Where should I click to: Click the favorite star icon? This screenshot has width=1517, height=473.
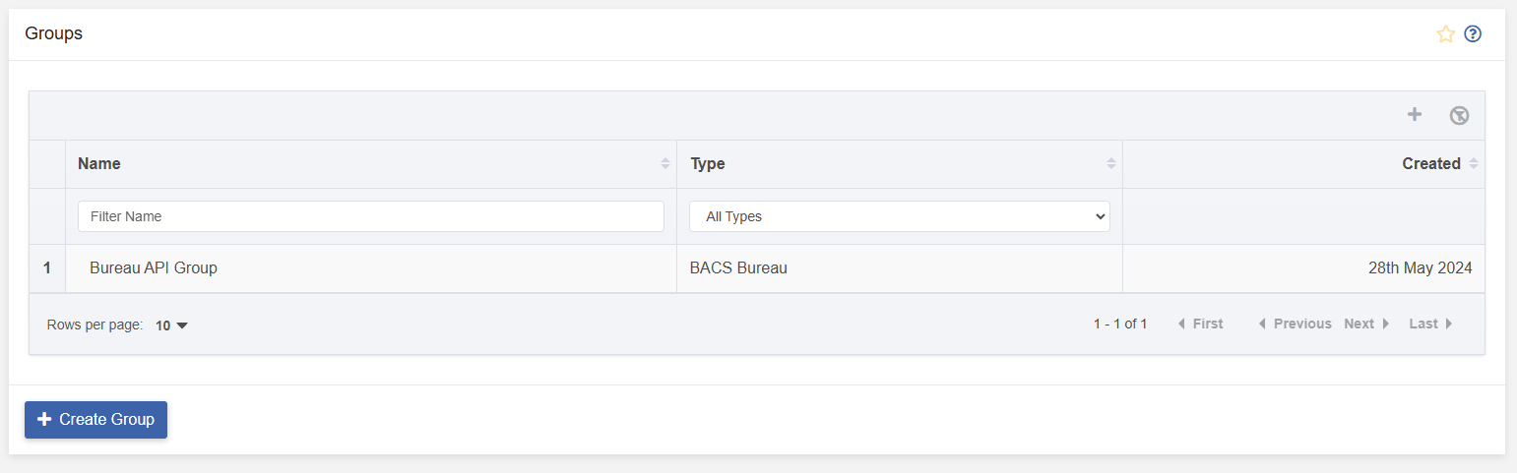(1445, 34)
